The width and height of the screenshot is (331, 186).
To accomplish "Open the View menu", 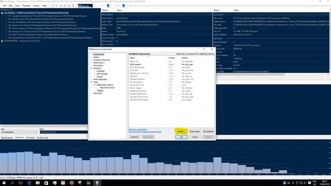I will pyautogui.click(x=17, y=6).
